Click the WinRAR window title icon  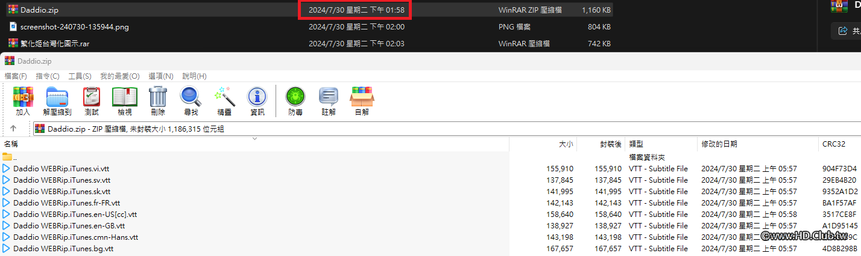[9, 61]
